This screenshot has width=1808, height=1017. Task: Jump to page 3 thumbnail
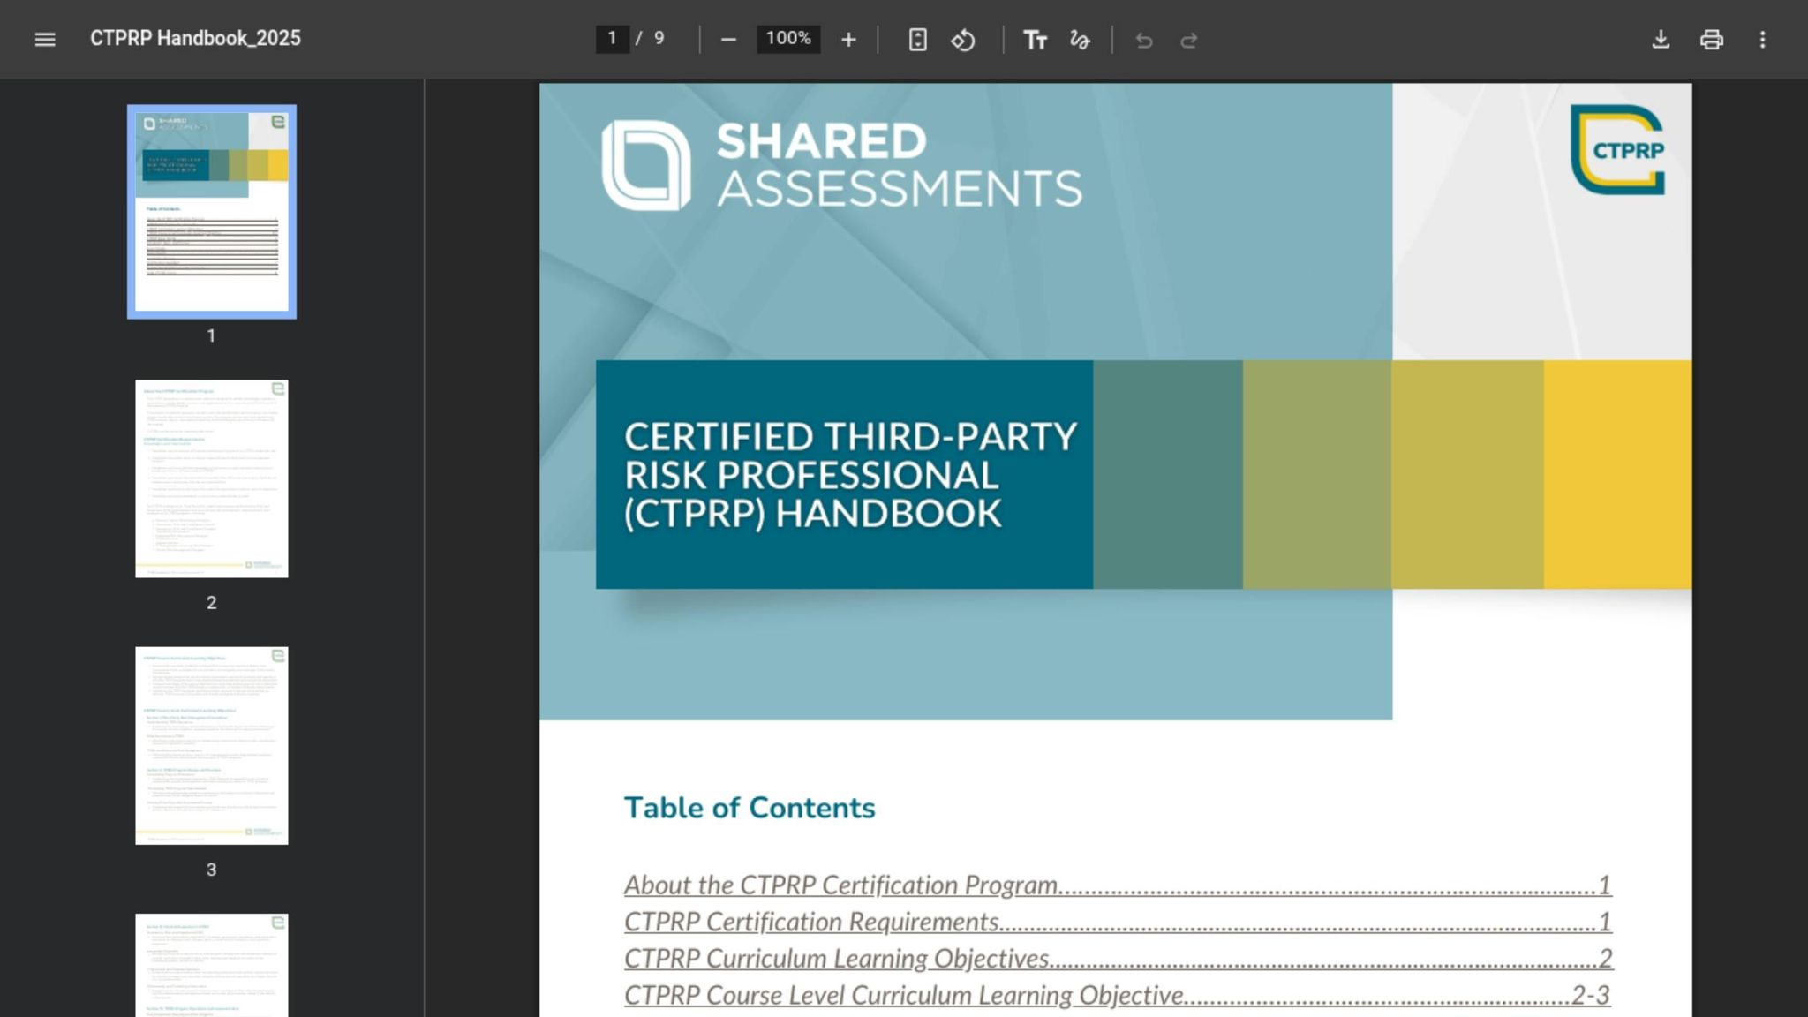pos(212,746)
